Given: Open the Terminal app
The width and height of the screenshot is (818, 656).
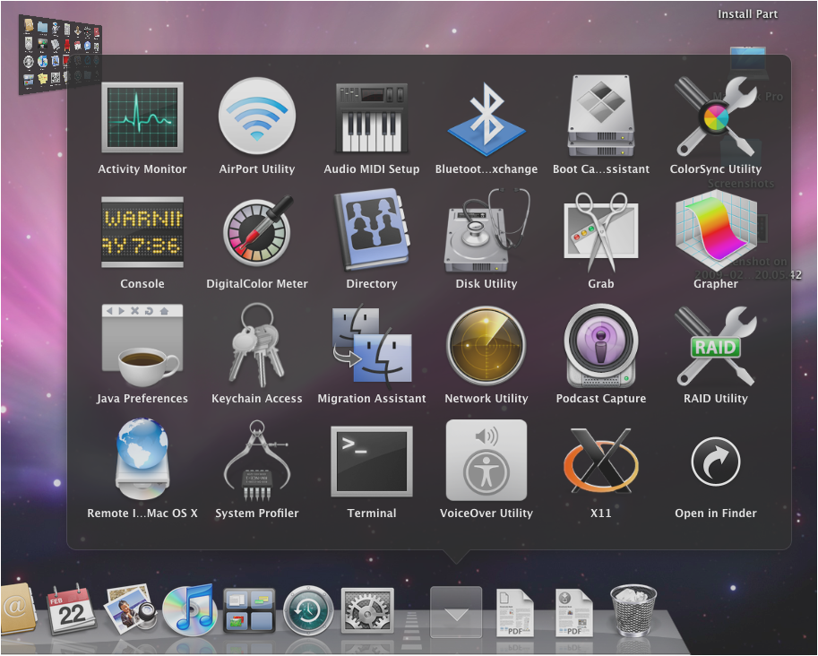Looking at the screenshot, I should point(372,462).
